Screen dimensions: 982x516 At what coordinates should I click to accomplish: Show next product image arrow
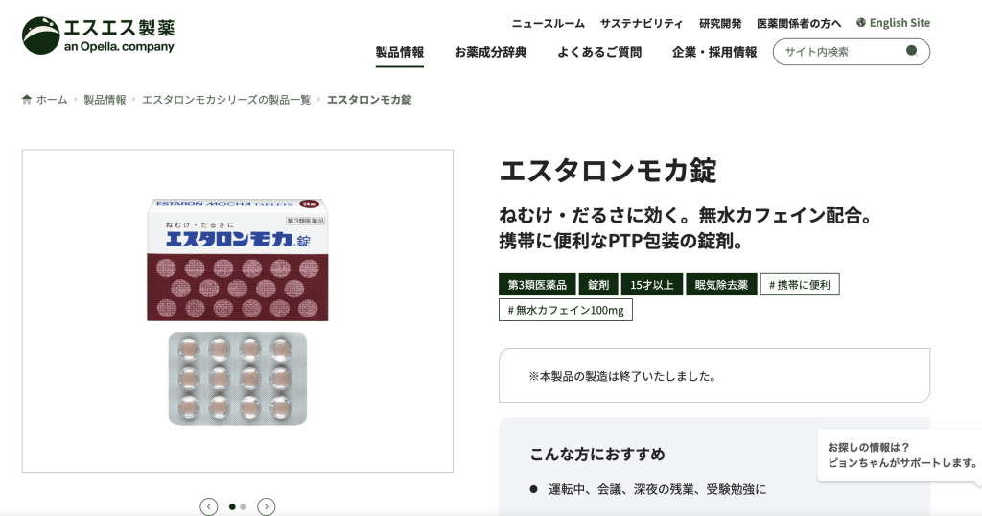click(x=267, y=506)
